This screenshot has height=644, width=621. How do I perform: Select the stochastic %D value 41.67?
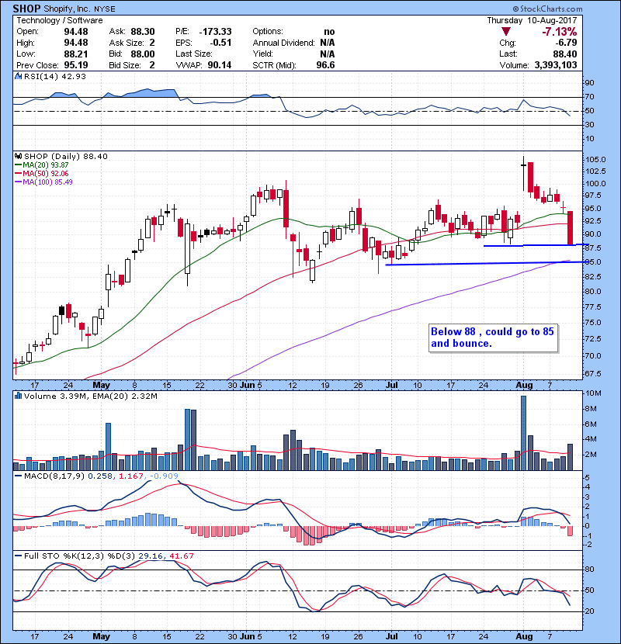click(x=182, y=556)
